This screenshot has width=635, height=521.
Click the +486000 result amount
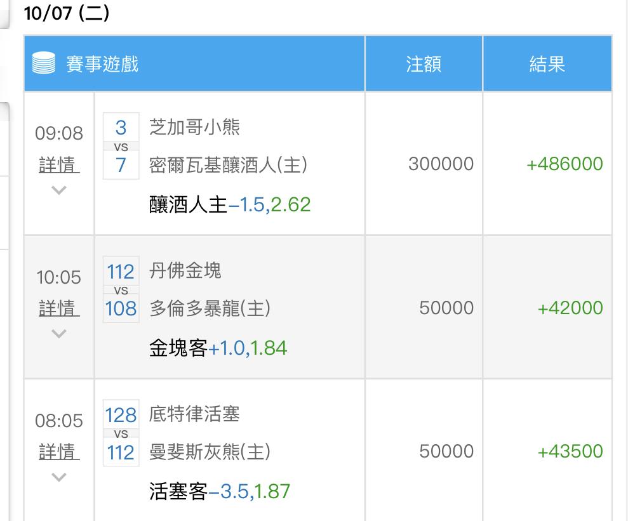point(565,164)
